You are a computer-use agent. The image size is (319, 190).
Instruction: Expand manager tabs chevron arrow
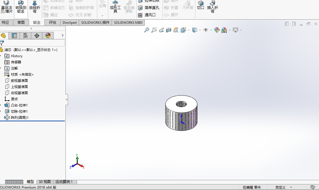[x=62, y=36]
